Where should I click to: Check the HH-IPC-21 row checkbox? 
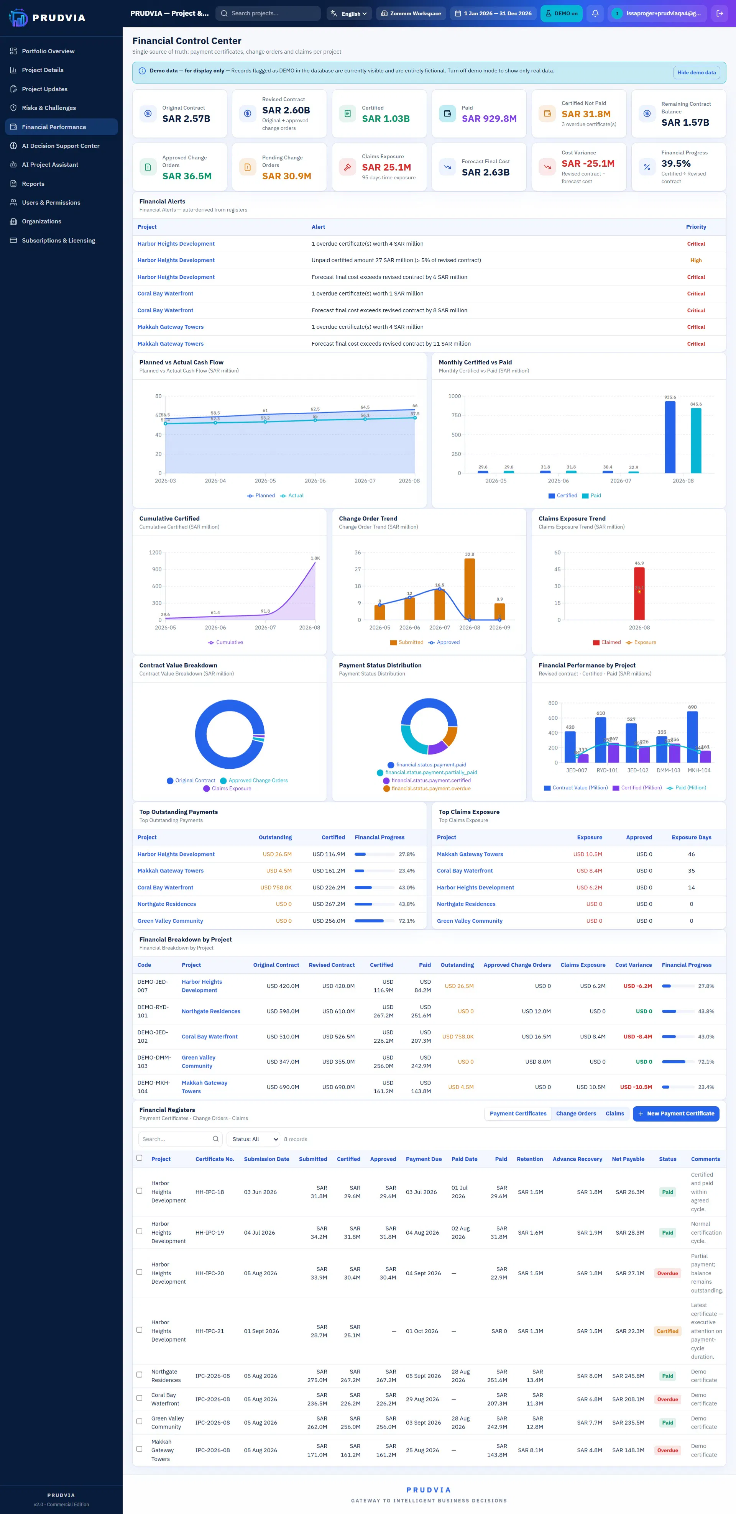pyautogui.click(x=139, y=1330)
